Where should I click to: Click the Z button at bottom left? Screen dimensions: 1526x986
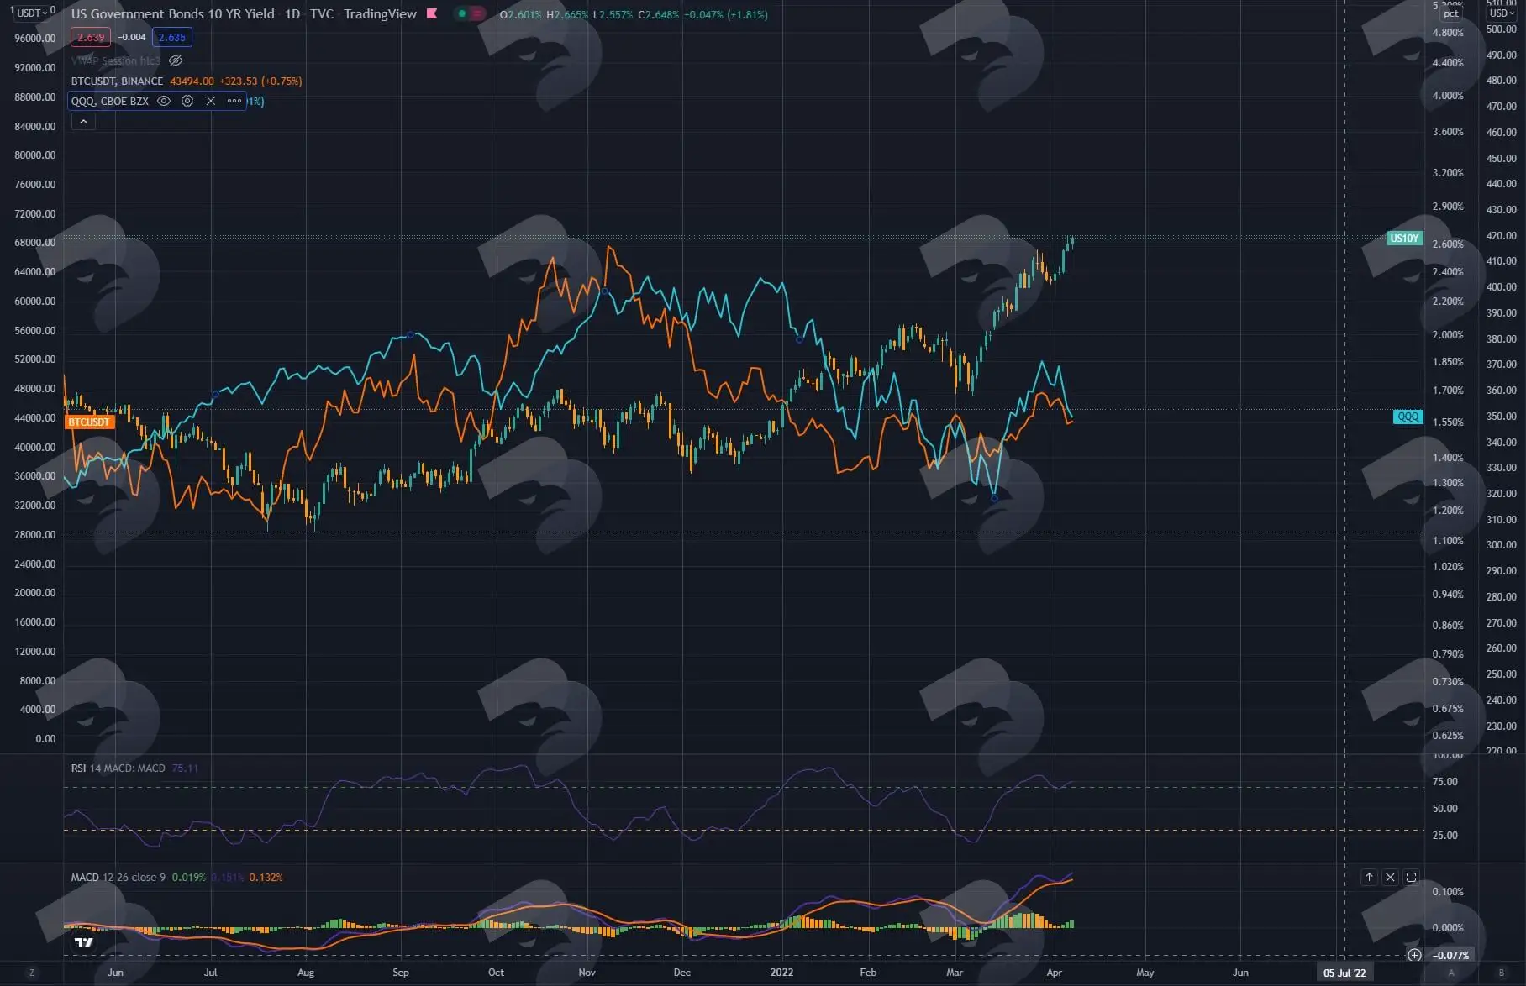(x=32, y=973)
